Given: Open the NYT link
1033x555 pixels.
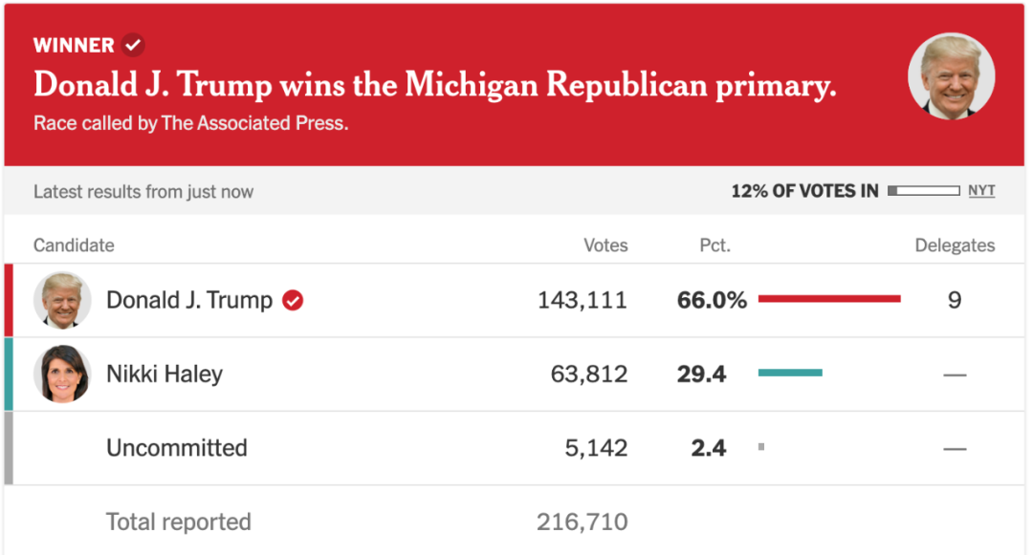Looking at the screenshot, I should (981, 191).
